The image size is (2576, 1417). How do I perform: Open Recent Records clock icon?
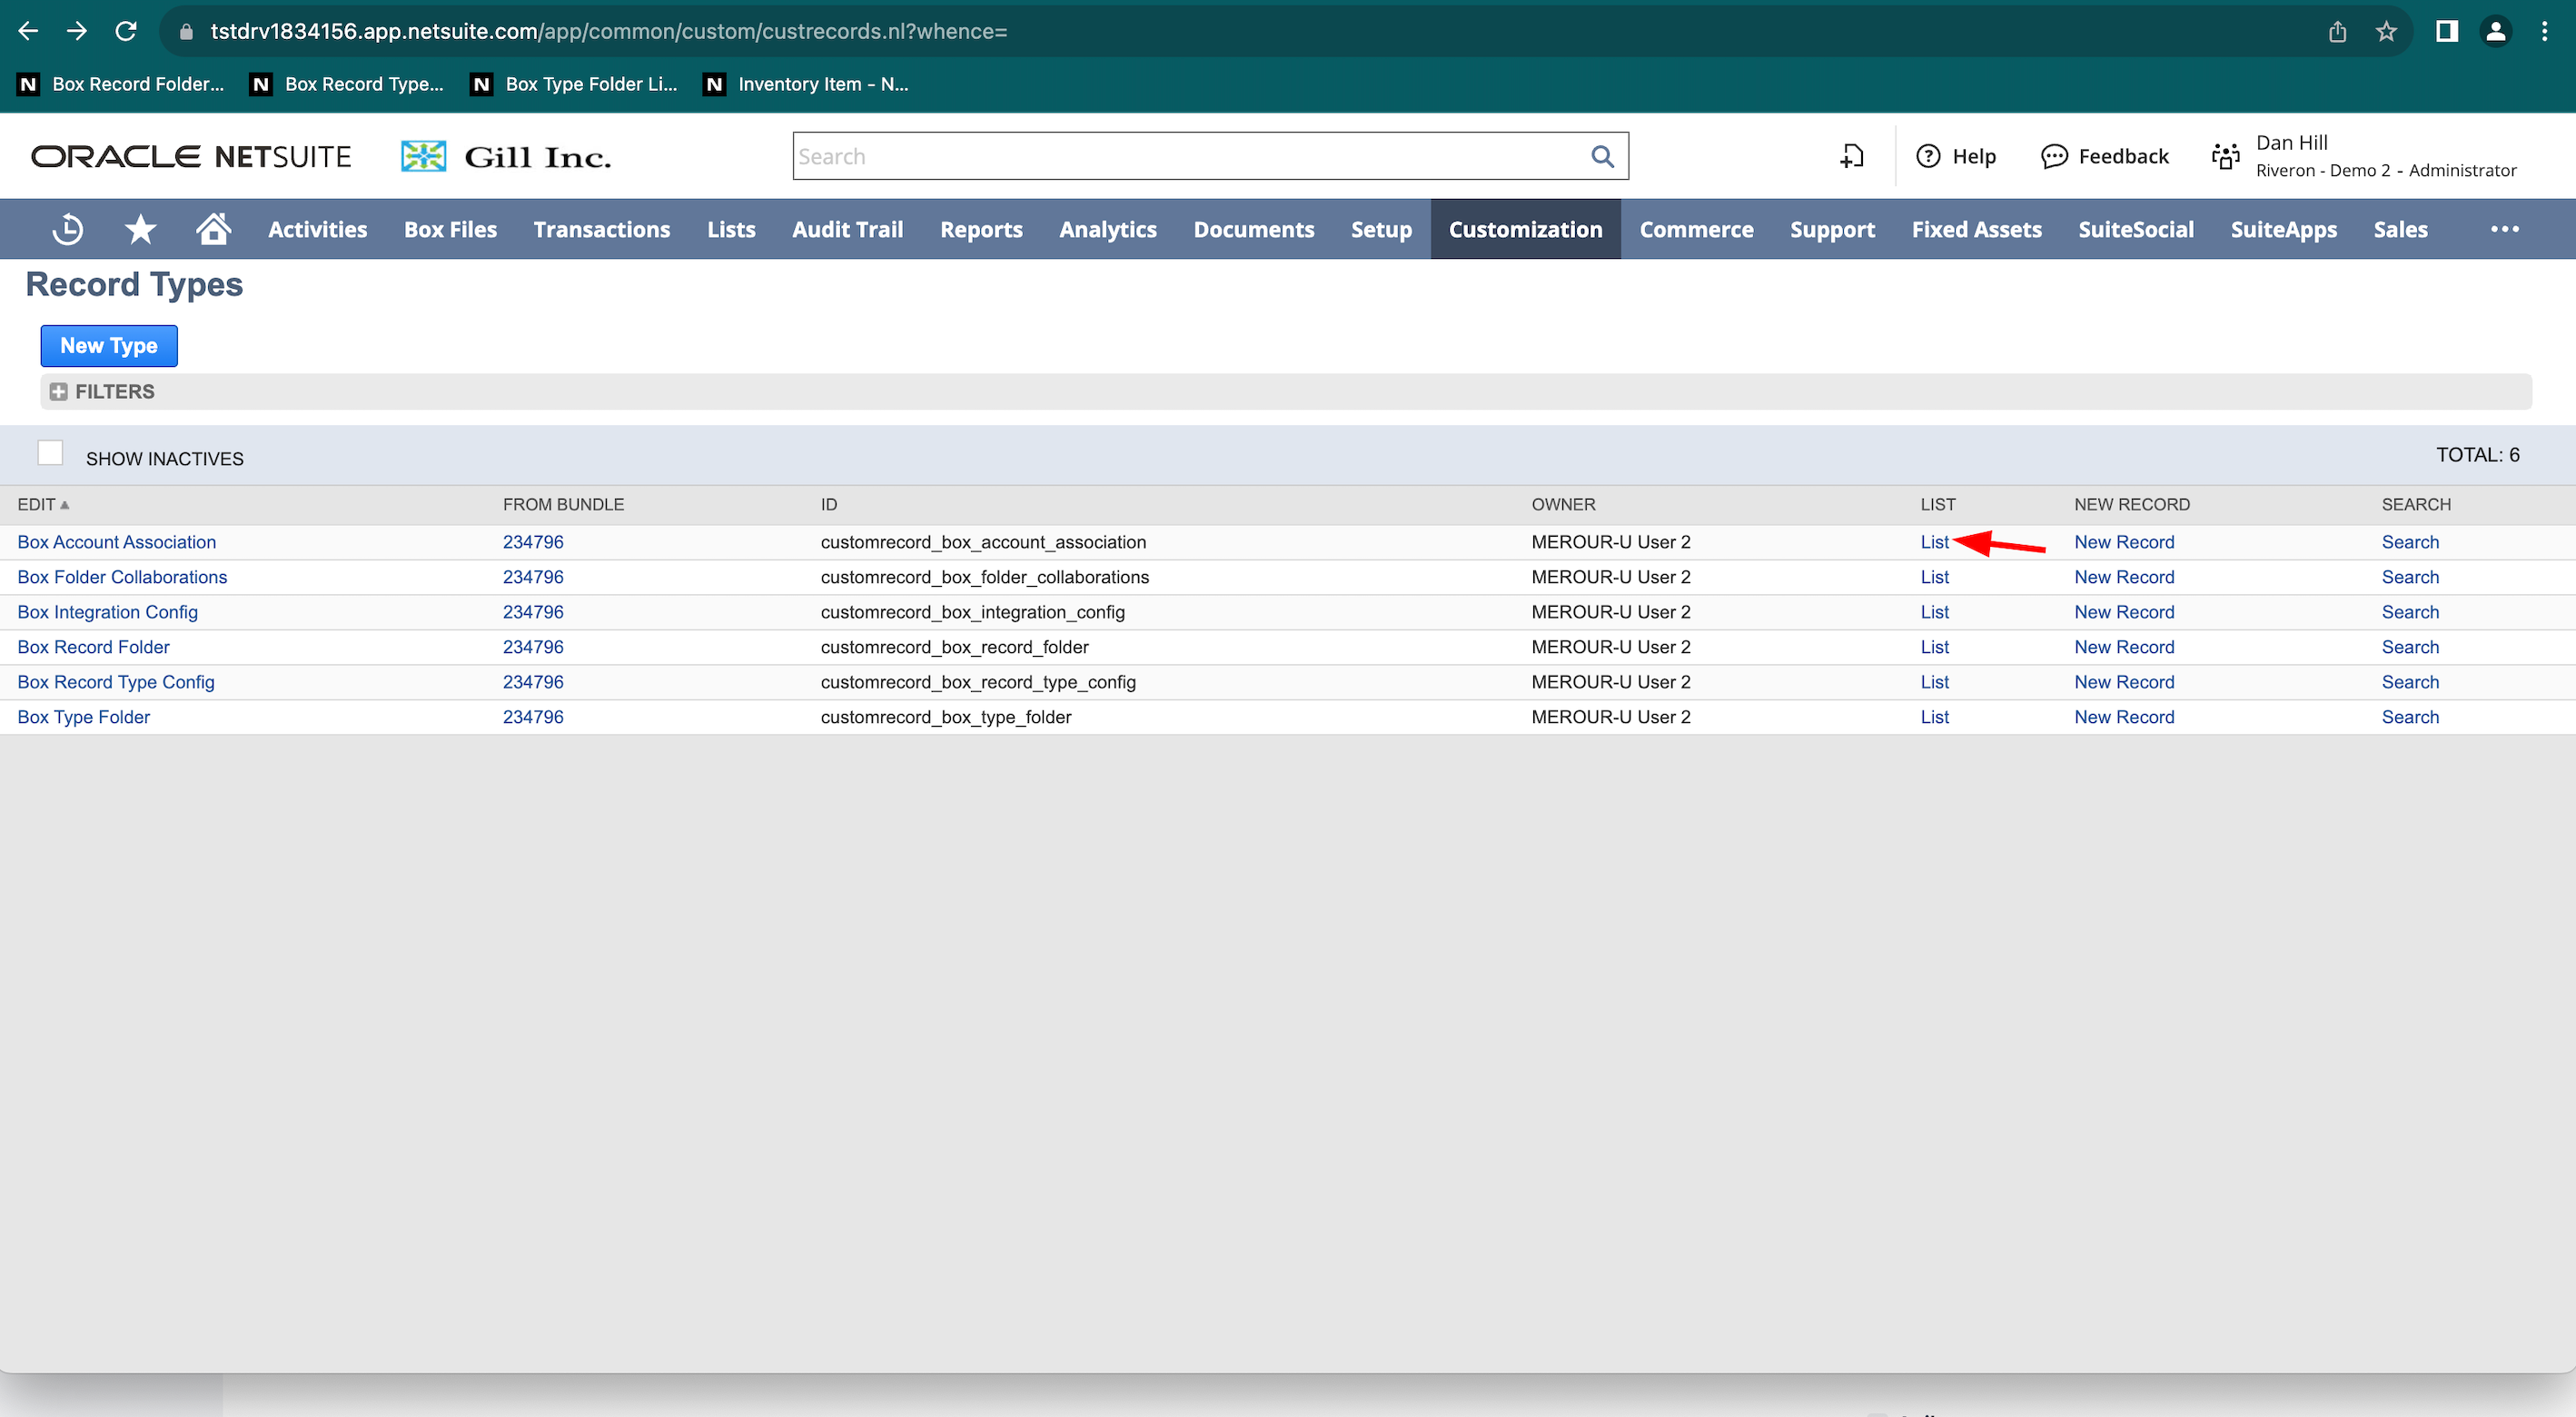point(67,229)
